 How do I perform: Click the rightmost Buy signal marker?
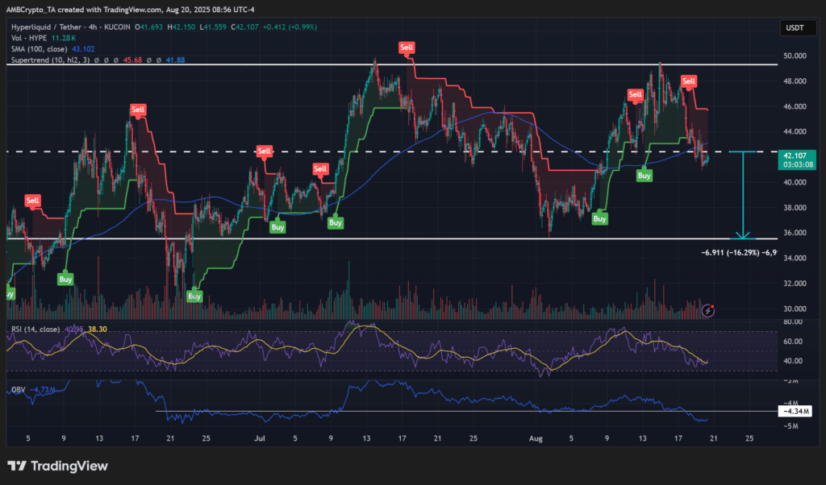645,175
